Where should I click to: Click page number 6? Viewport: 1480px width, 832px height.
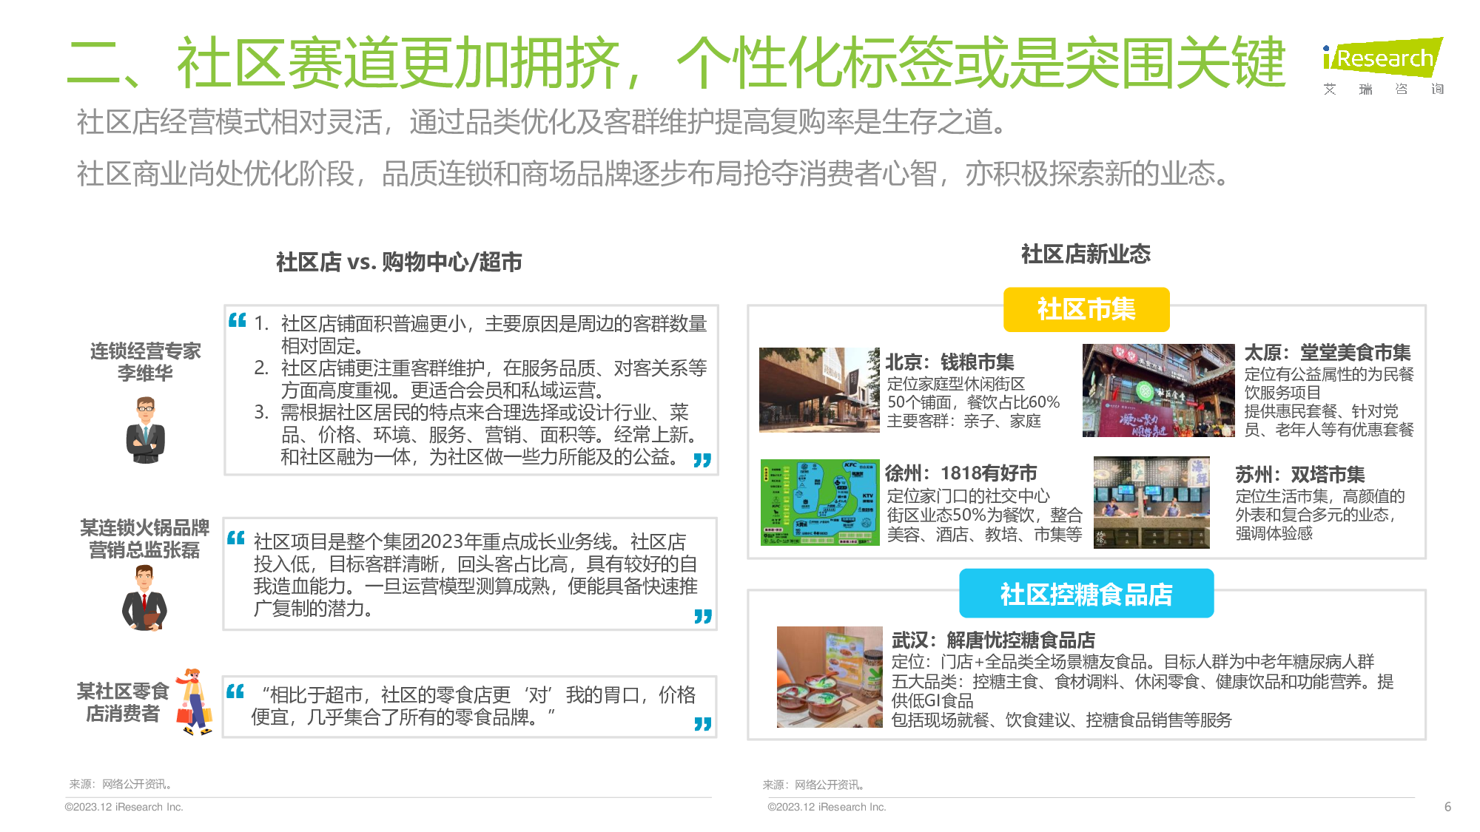tap(1447, 807)
